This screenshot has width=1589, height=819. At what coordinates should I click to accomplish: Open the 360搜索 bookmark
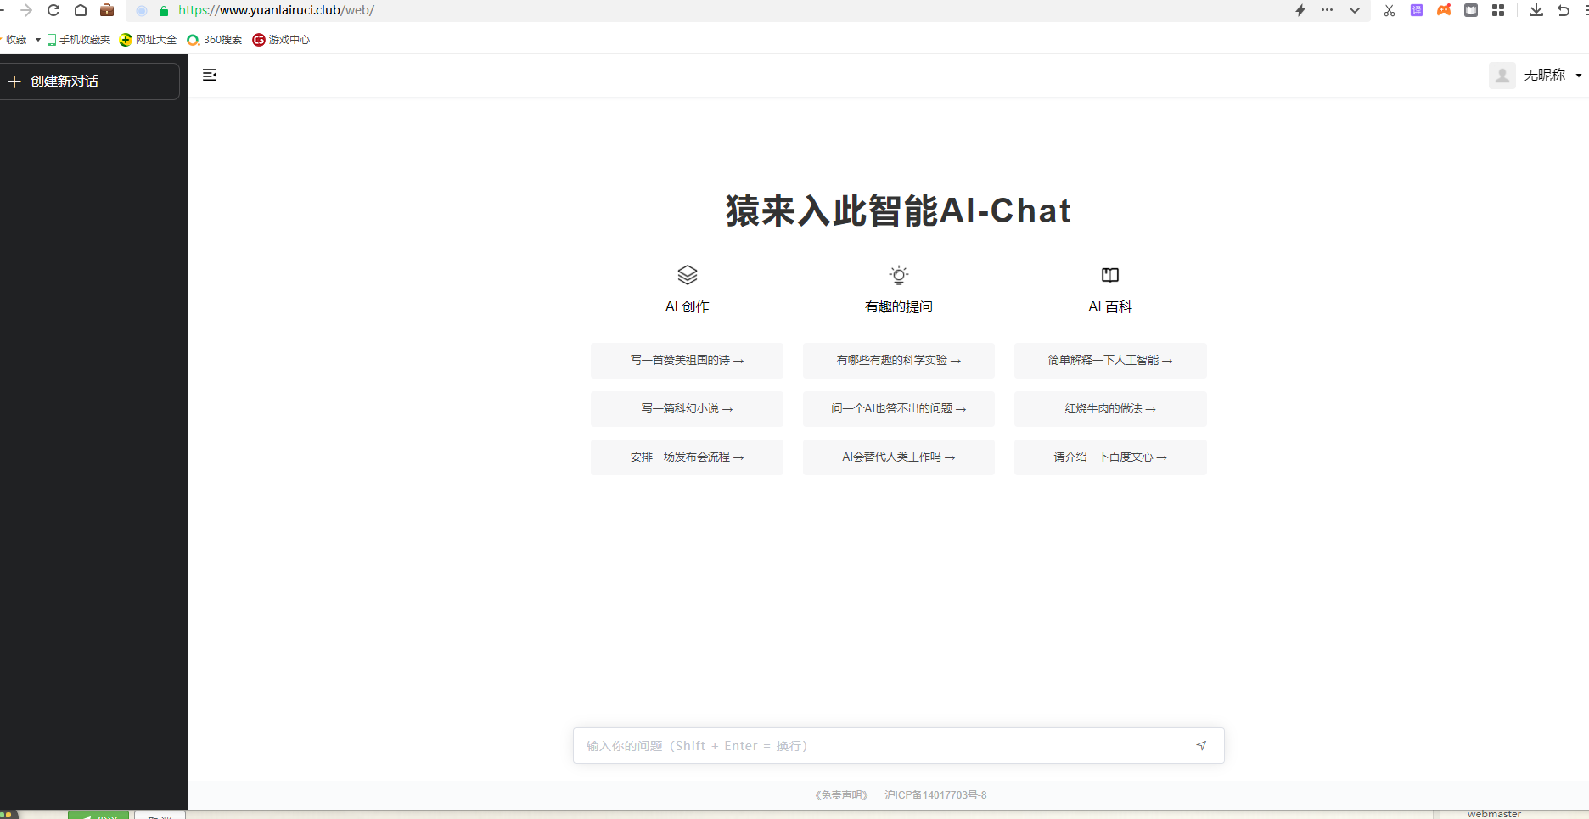[215, 40]
